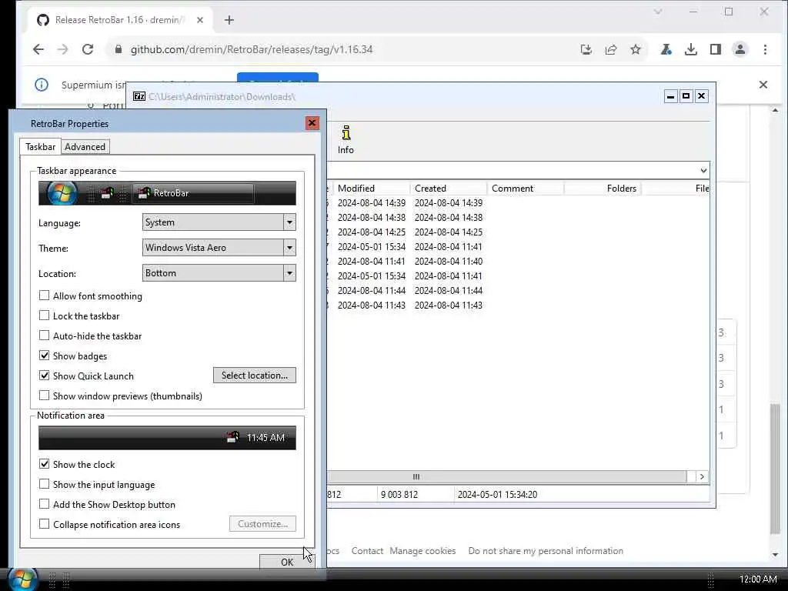788x591 pixels.
Task: Select row modified 2024-08-04 14:25
Action: point(518,232)
